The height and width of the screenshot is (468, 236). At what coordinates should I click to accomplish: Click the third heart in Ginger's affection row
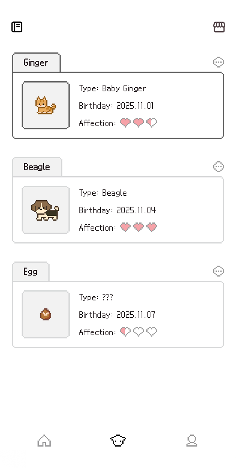(x=152, y=123)
